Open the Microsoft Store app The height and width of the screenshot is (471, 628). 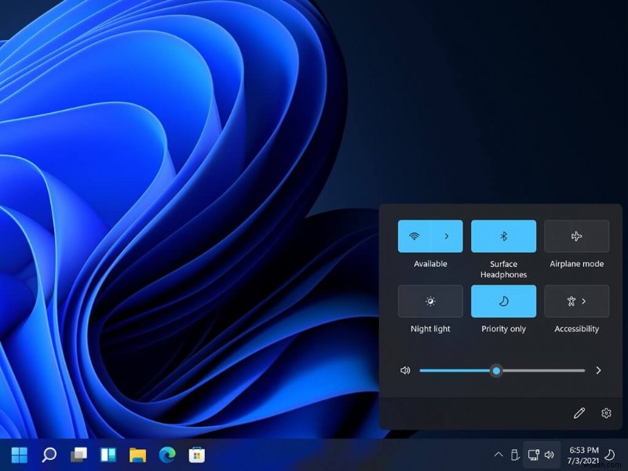click(x=195, y=455)
